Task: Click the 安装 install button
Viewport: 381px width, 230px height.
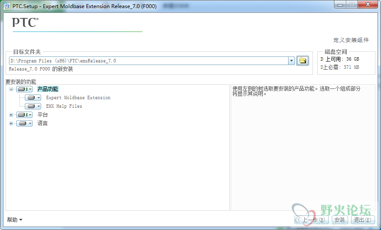Action: coord(340,220)
